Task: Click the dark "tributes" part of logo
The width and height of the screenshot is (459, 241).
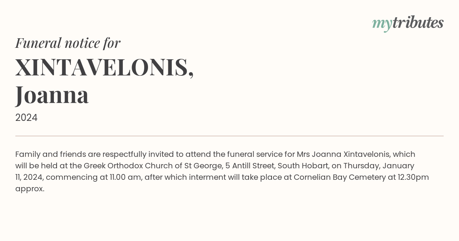Action: (418, 23)
